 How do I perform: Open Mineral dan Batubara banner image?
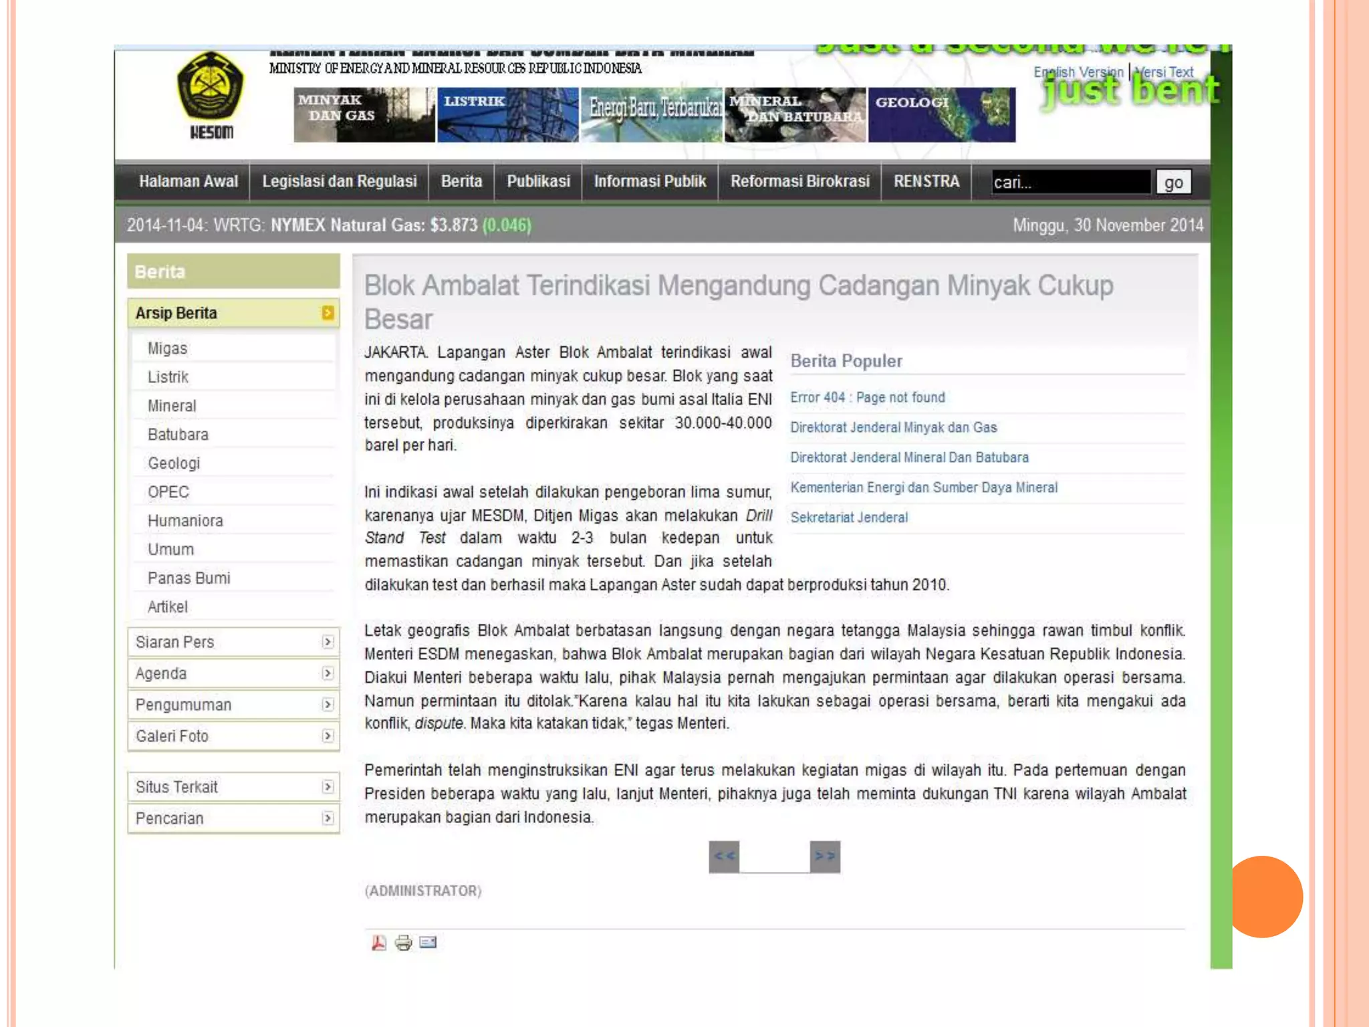[x=795, y=115]
